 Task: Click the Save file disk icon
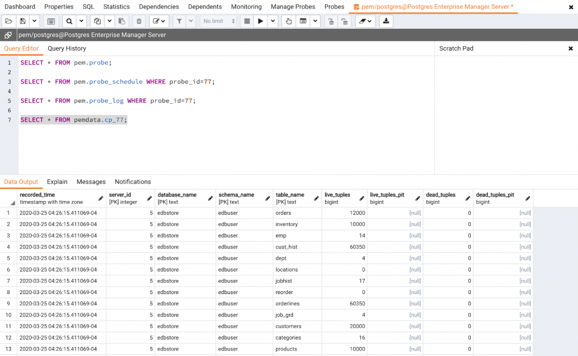coord(23,21)
